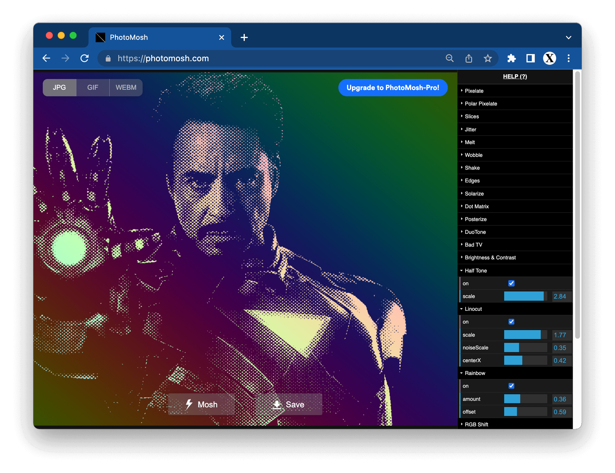Open the Posterize effect panel
The width and height of the screenshot is (615, 473).
click(x=476, y=219)
